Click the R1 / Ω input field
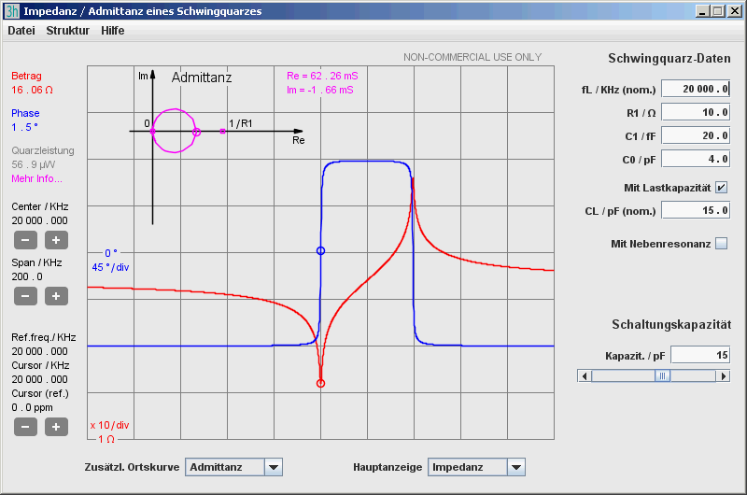This screenshot has width=747, height=495. click(x=696, y=112)
